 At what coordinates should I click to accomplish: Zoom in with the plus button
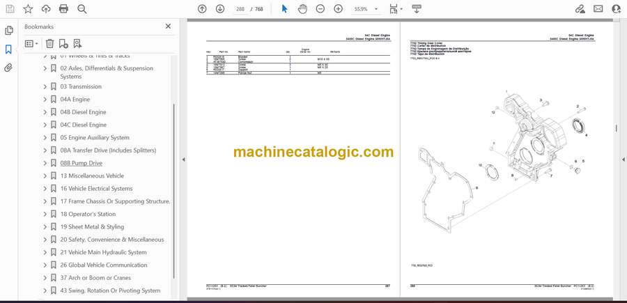(339, 9)
